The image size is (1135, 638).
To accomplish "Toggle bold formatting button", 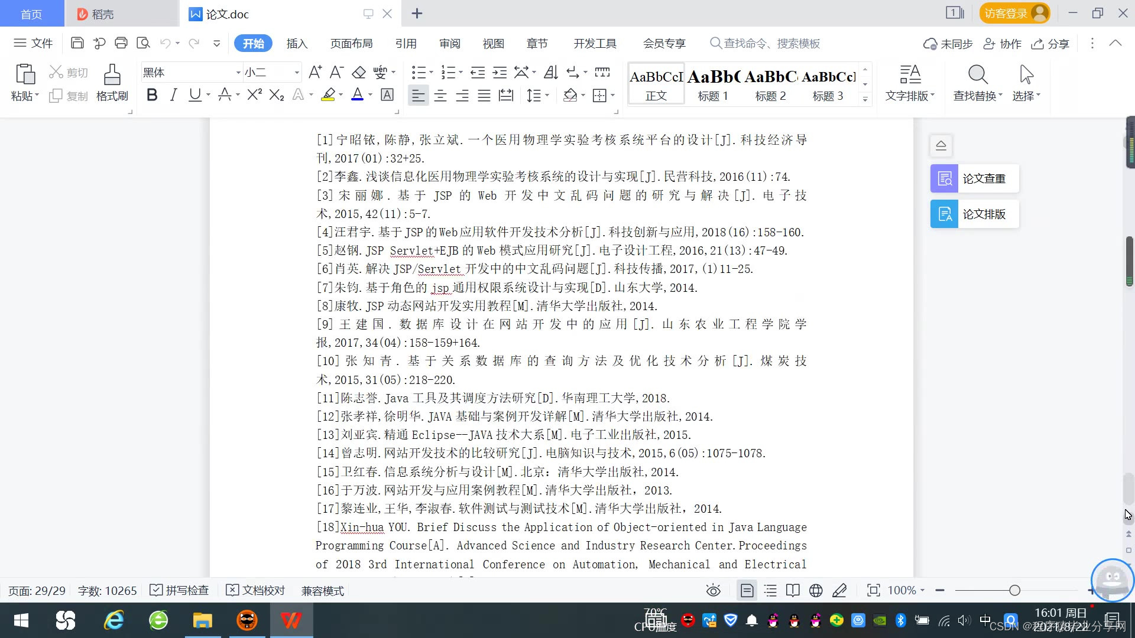I will click(x=152, y=95).
